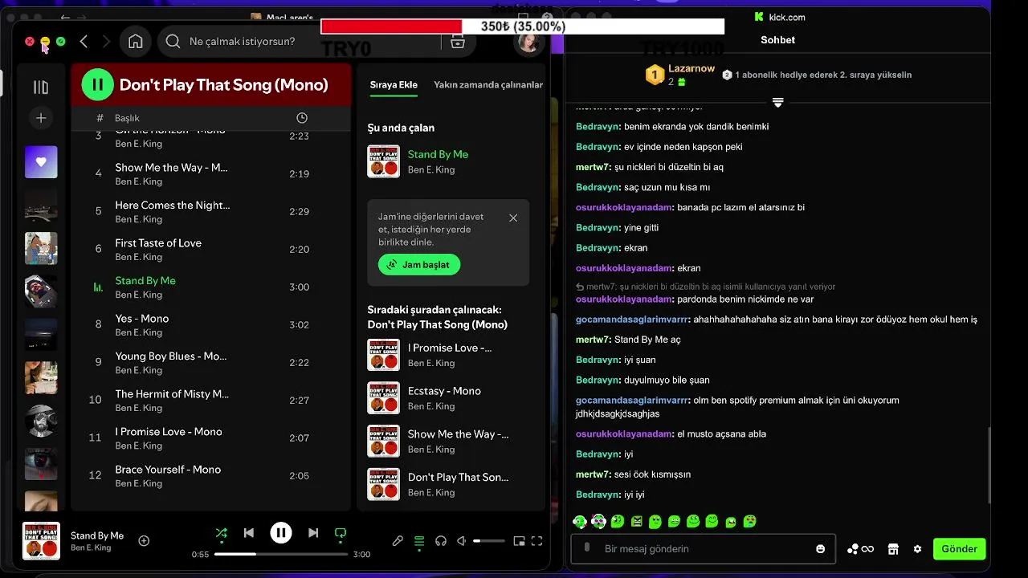Skip to the next track
Image resolution: width=1028 pixels, height=578 pixels.
click(313, 533)
